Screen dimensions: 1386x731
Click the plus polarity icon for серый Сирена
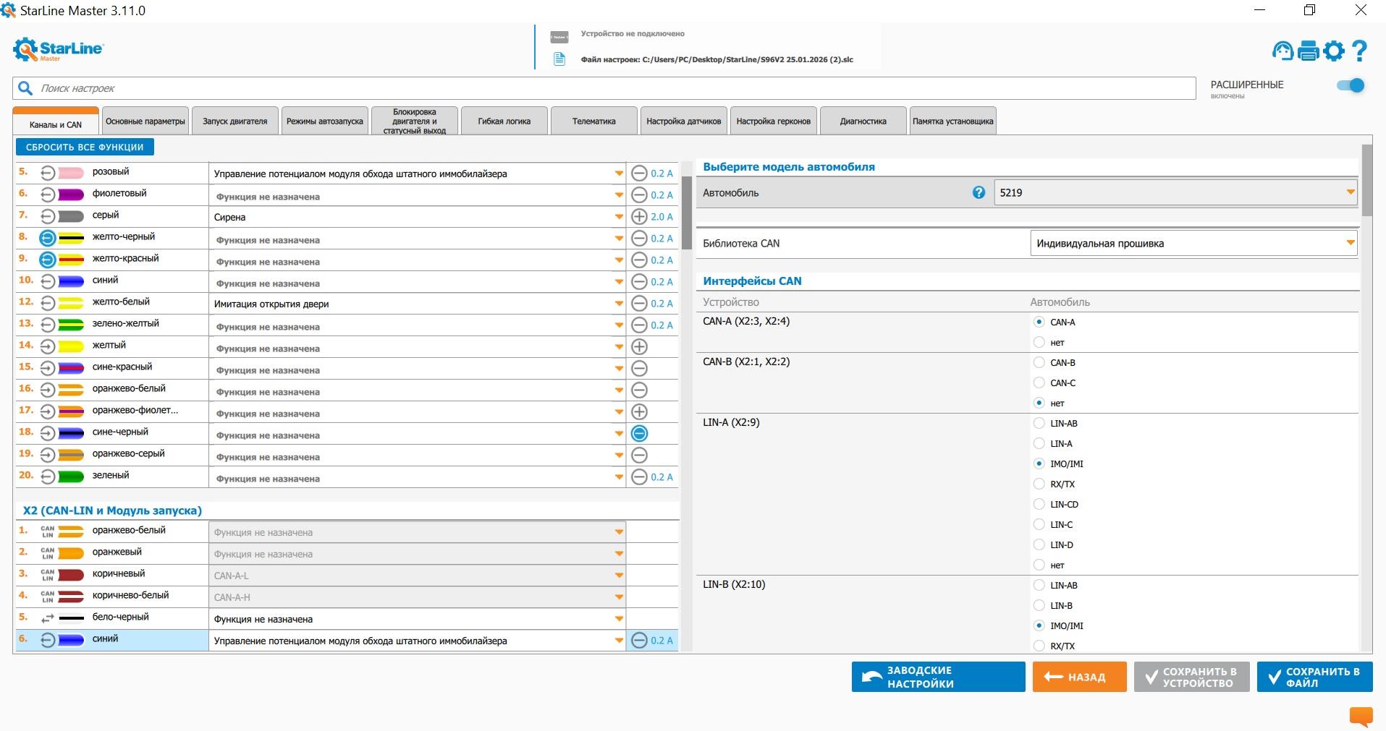pos(639,217)
